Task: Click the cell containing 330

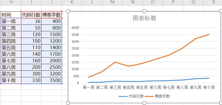Action: coord(31,80)
